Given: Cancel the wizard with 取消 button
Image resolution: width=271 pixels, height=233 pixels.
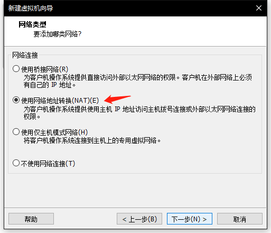Looking at the screenshot, I should click(240, 219).
